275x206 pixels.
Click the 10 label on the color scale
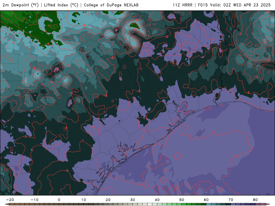[x=84, y=200]
